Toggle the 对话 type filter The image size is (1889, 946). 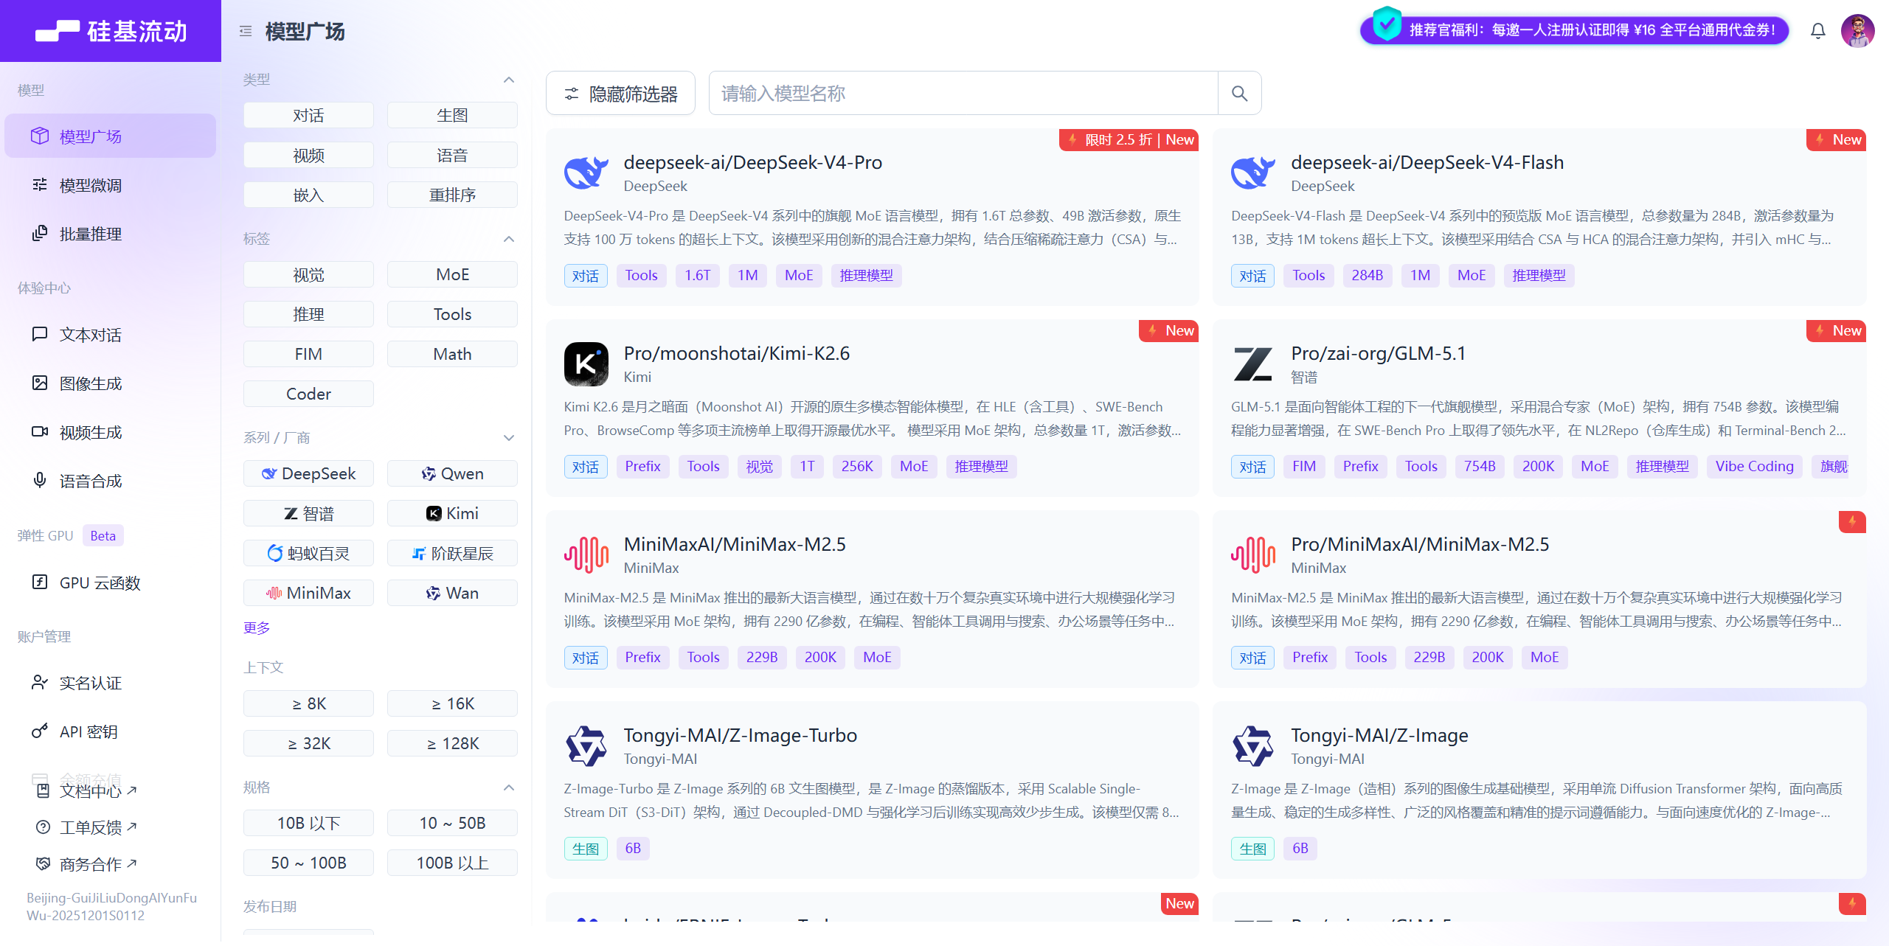(x=308, y=115)
